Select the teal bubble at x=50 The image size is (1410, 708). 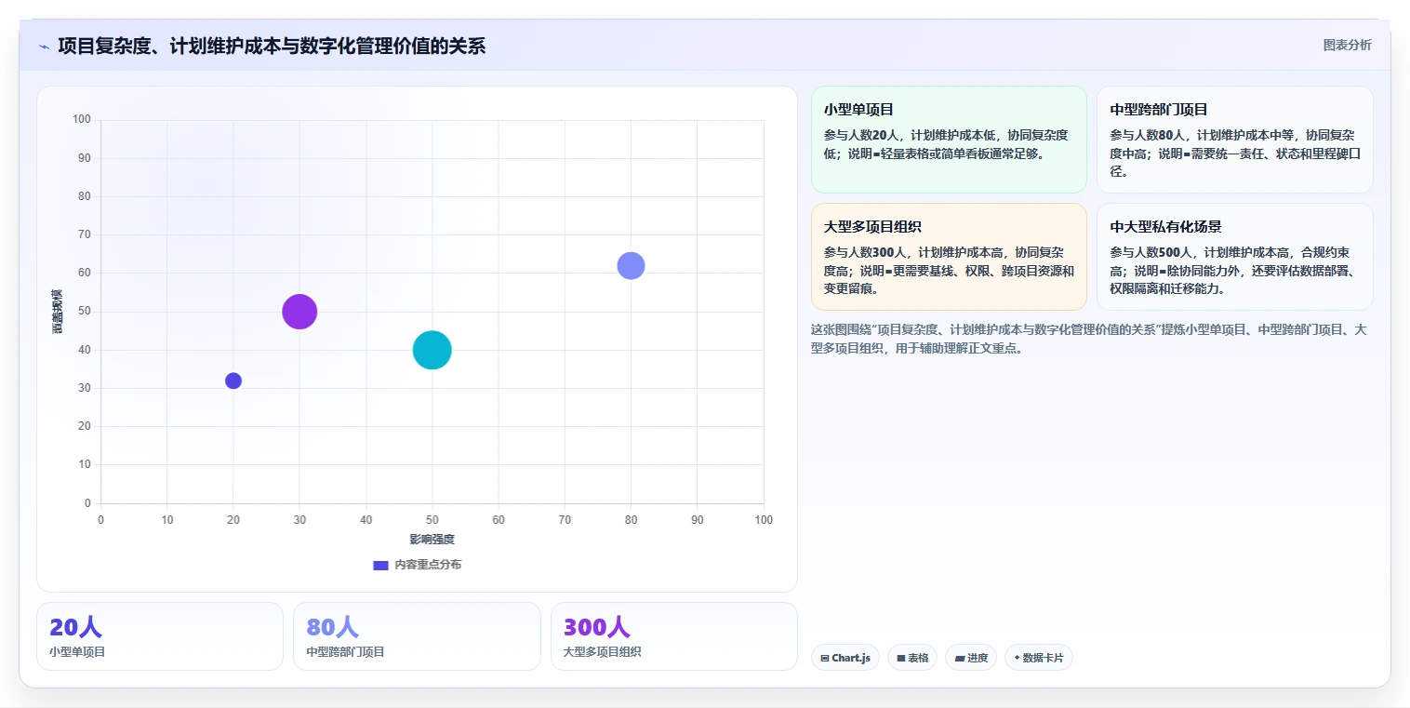pyautogui.click(x=432, y=350)
